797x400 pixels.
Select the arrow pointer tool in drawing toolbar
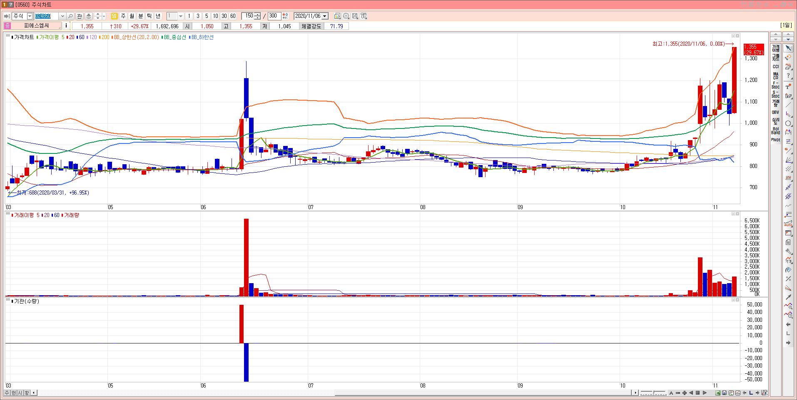point(788,49)
